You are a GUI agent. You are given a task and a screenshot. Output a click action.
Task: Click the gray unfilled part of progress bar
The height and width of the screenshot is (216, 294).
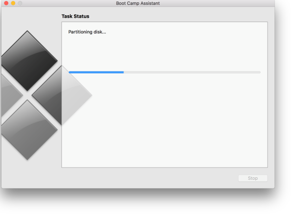click(191, 72)
